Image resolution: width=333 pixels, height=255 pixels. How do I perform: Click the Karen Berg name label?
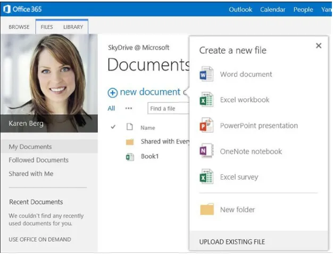click(26, 123)
